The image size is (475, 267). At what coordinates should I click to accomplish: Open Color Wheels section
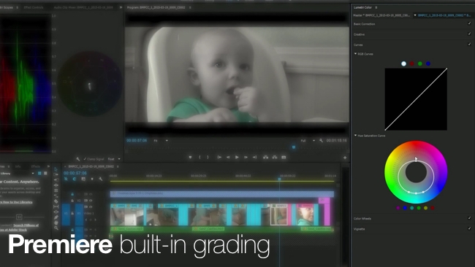pos(362,218)
